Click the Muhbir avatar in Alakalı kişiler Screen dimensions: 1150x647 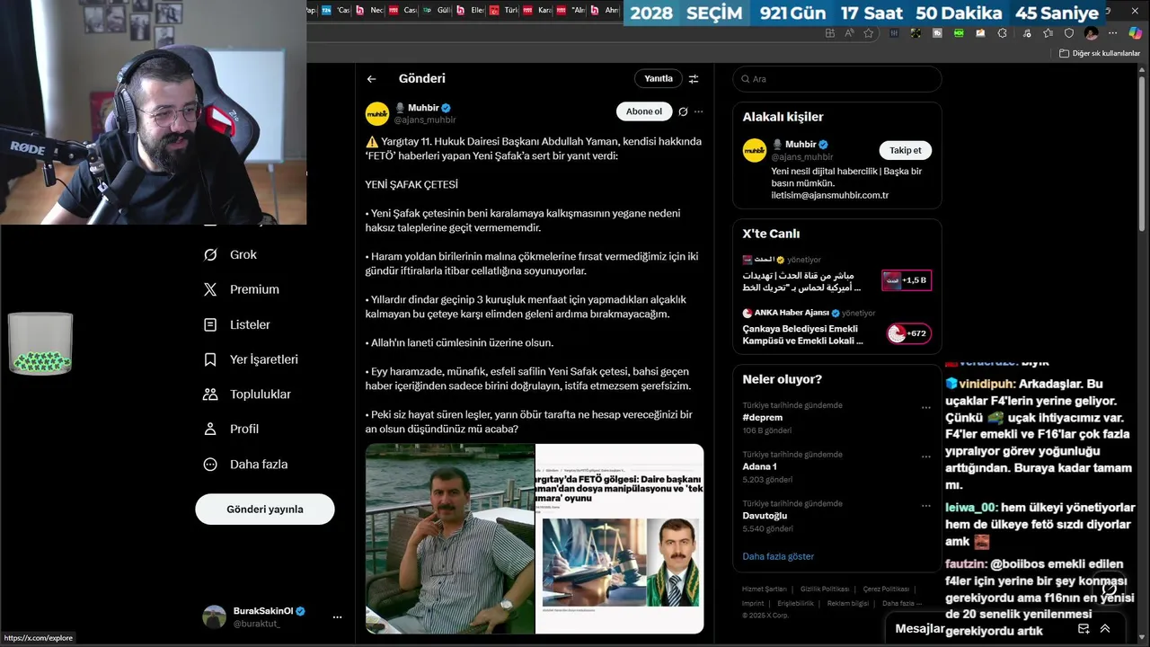(754, 150)
